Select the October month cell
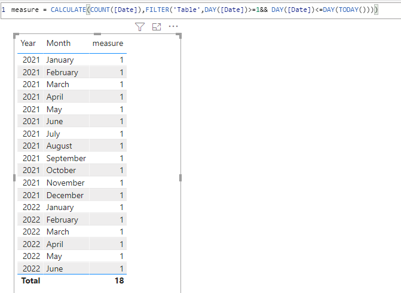Image resolution: width=401 pixels, height=293 pixels. pos(61,170)
